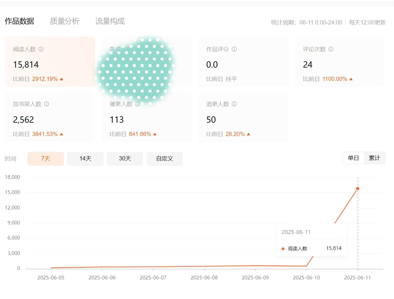Choose the 30天 time range
This screenshot has height=299, width=394.
(x=125, y=158)
